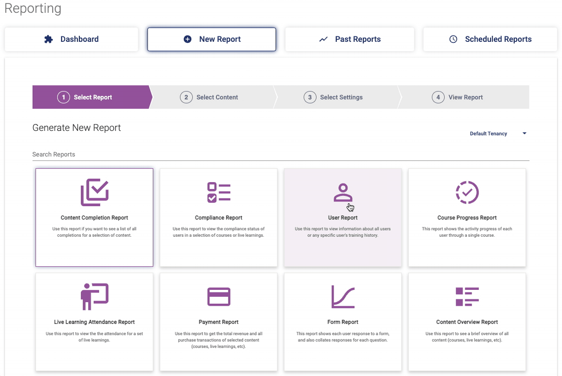Jump to the Select Settings step
The height and width of the screenshot is (376, 562).
tap(337, 97)
